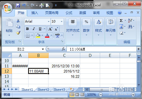142x99 pixels.
Task: Expand the paste options arrow under 粘贴
Action: click(9, 35)
